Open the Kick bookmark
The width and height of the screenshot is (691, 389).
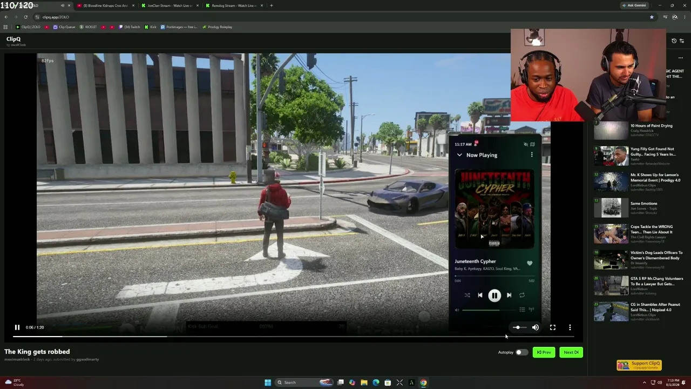[x=151, y=27]
